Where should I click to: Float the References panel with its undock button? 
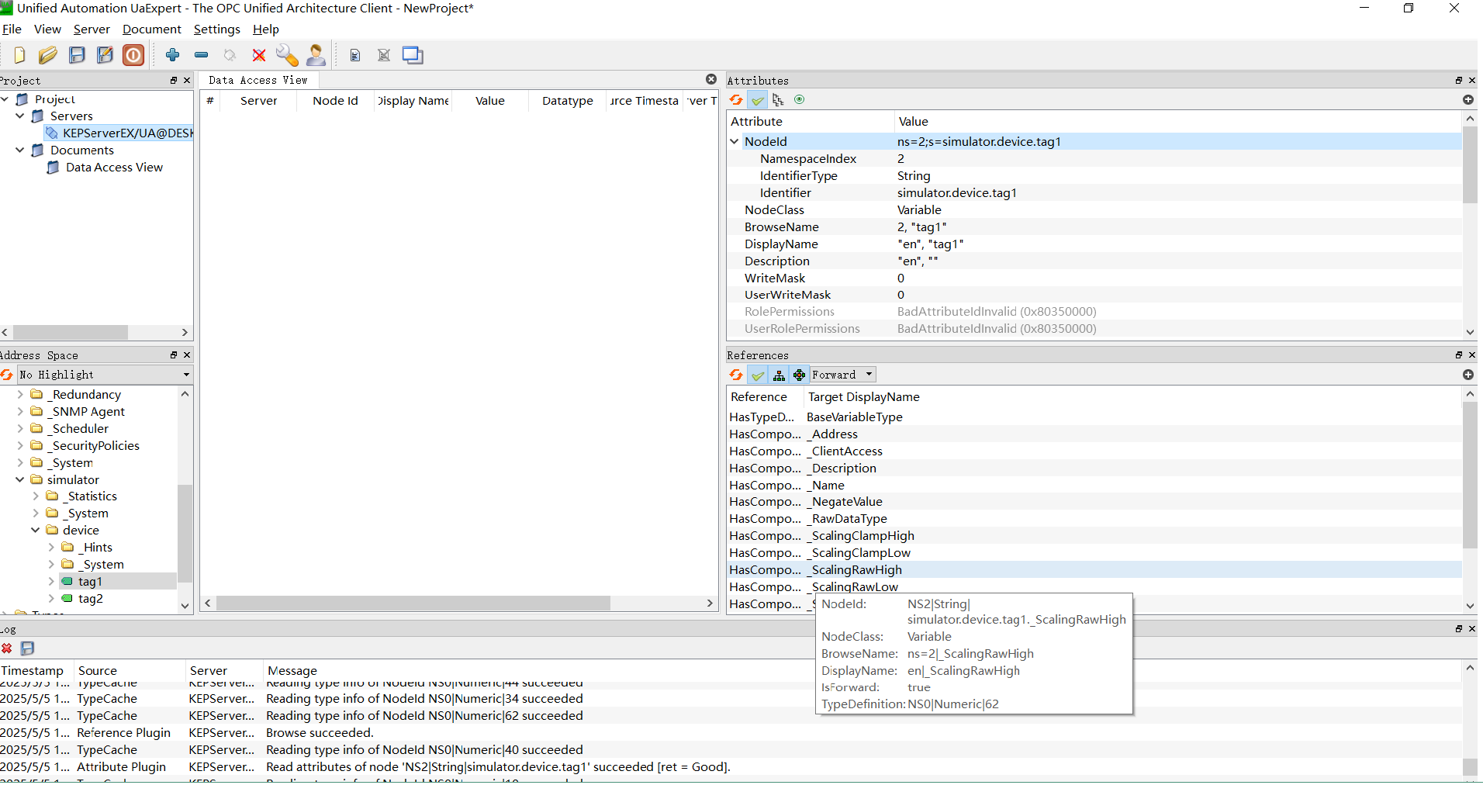(1459, 355)
